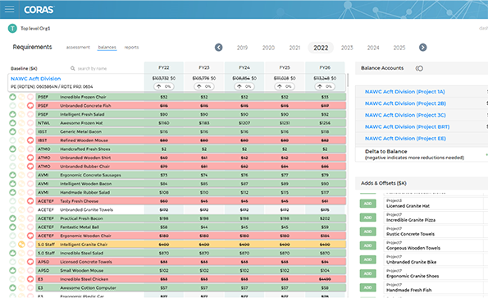
Task: Open FY25 percentage adjustment pill
Action: pos(285,86)
